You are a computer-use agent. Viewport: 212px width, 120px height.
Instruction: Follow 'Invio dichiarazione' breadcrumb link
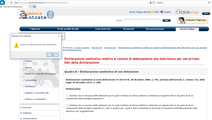[72, 50]
